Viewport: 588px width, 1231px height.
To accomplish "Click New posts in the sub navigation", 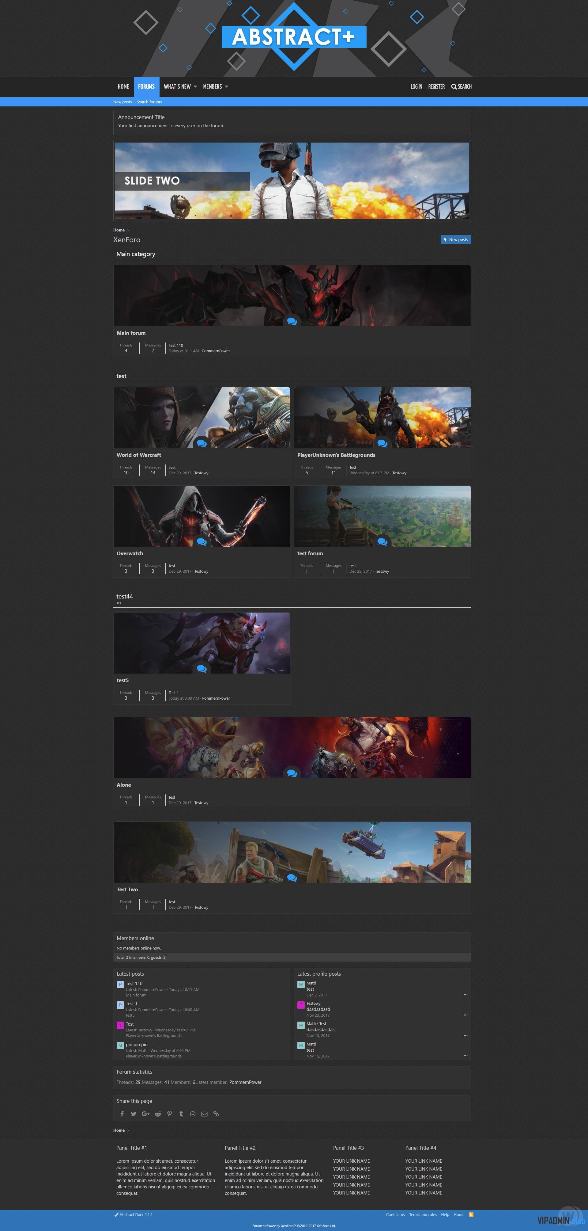I will [122, 102].
